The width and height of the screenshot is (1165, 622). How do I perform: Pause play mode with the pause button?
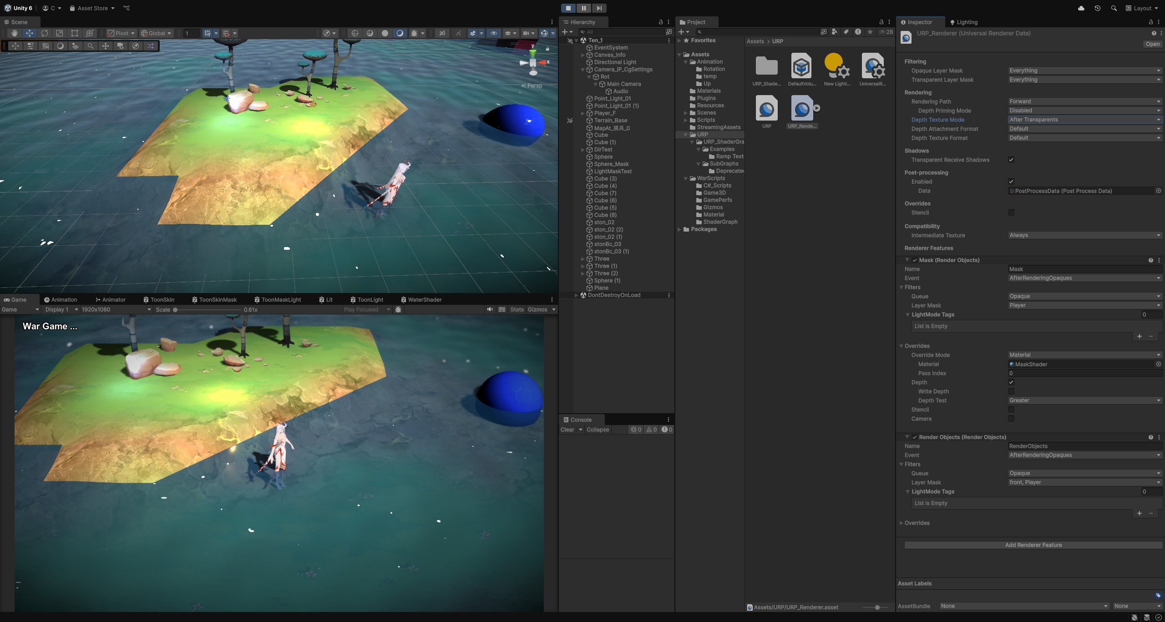point(584,8)
